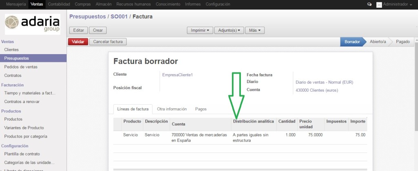Click the Editar button
The image size is (418, 171).
79,30
